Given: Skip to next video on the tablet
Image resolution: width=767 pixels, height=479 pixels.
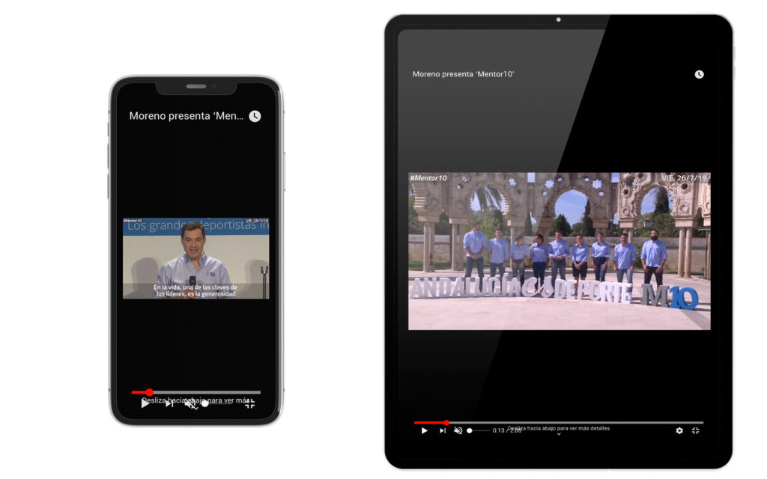Looking at the screenshot, I should point(443,430).
